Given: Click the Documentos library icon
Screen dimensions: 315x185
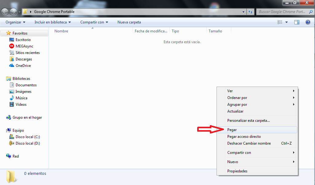Looking at the screenshot, I should pyautogui.click(x=12, y=85).
